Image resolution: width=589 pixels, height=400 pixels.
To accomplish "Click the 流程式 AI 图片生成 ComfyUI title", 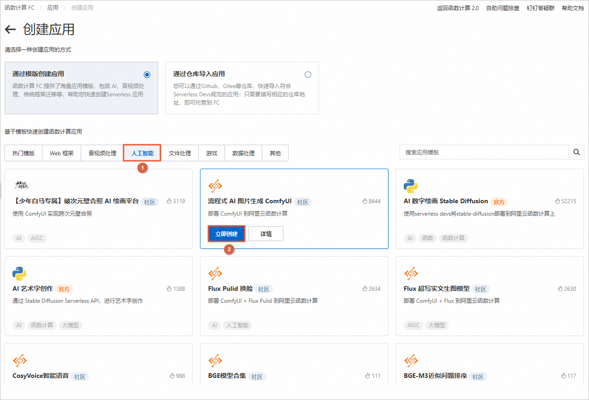I will pos(250,201).
